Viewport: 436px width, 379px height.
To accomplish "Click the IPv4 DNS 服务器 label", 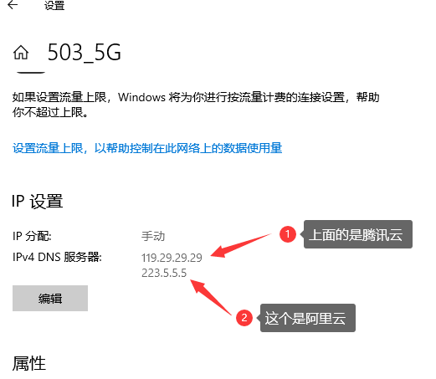I will (57, 257).
